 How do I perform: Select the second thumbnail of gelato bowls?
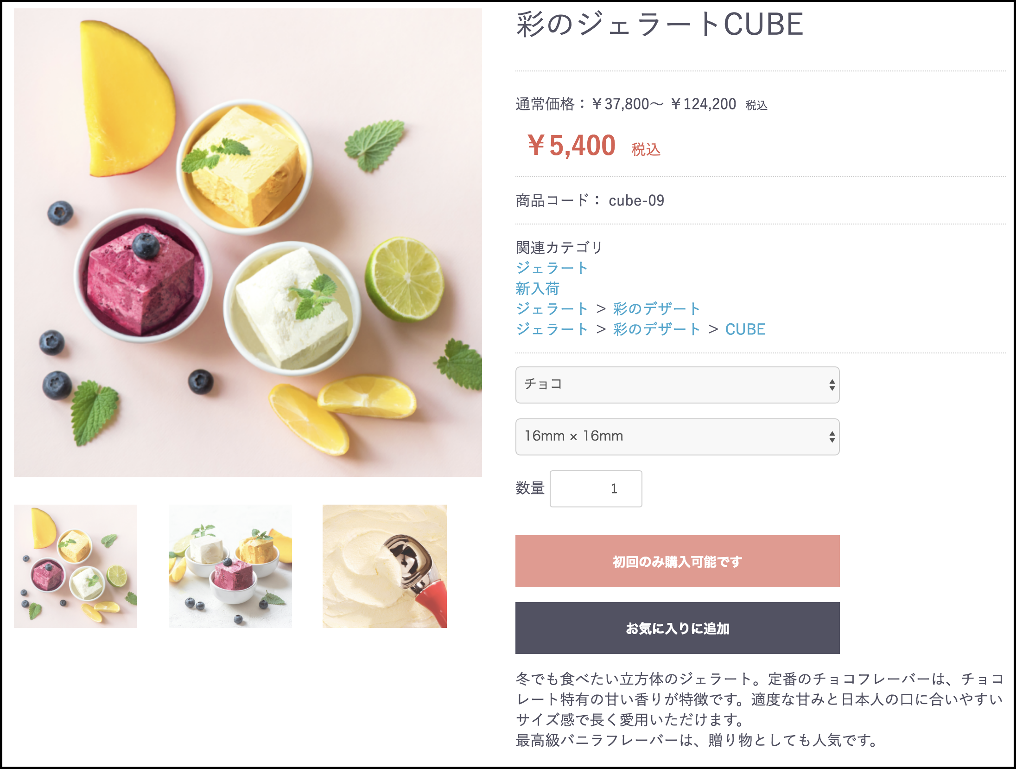[x=230, y=566]
